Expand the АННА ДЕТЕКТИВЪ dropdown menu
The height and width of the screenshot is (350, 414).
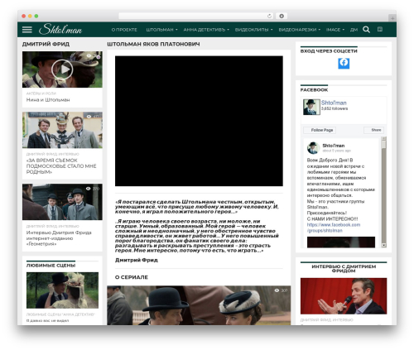(x=206, y=30)
